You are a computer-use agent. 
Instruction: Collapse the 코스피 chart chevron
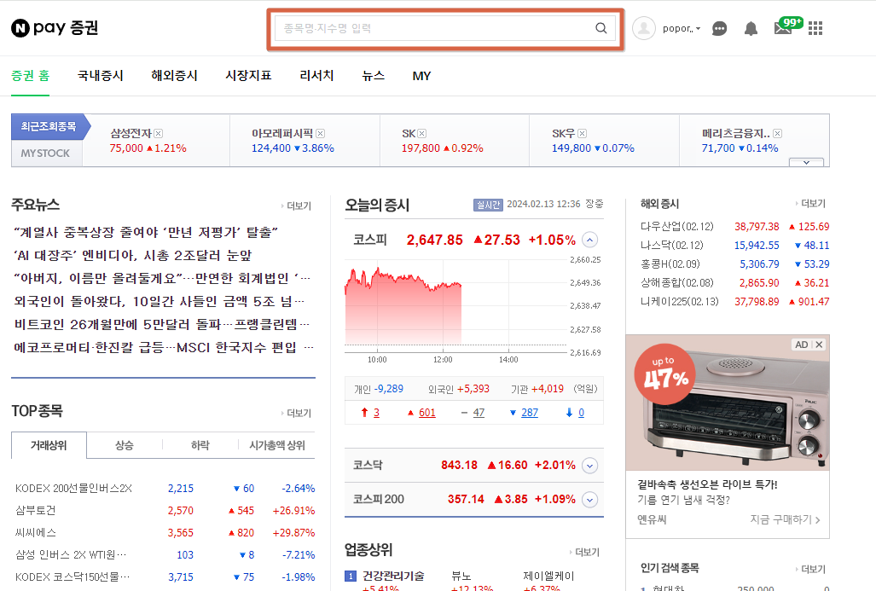589,240
